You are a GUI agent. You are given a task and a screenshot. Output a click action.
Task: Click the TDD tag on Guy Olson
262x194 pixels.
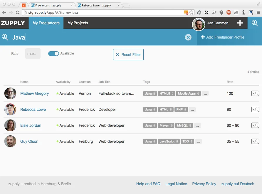click(187, 142)
